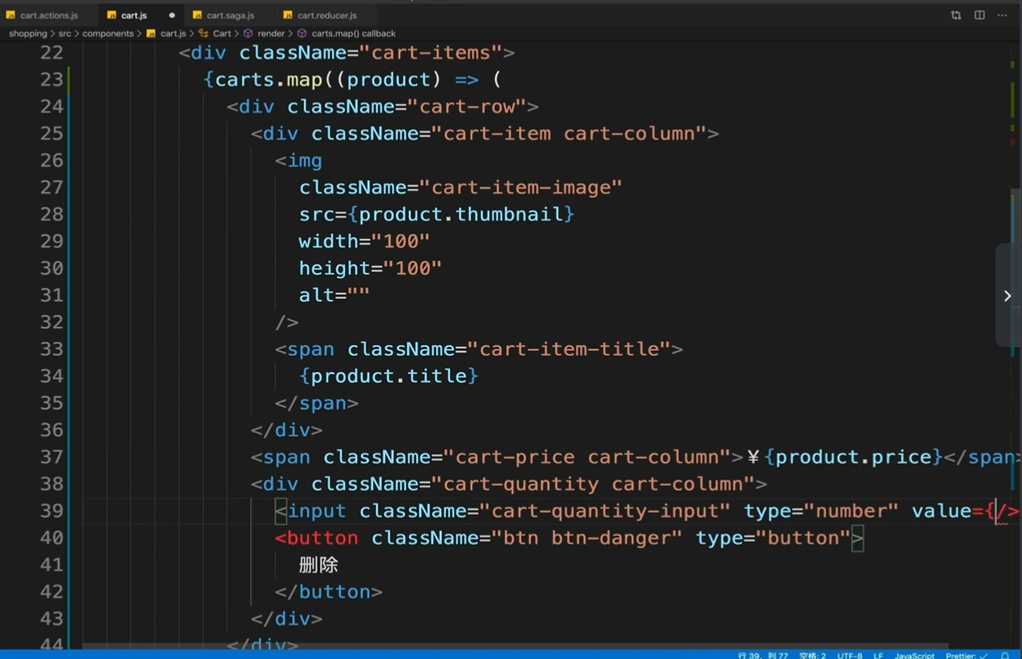Change language mode via JavaScript status item
Image resolution: width=1022 pixels, height=659 pixels.
point(914,655)
